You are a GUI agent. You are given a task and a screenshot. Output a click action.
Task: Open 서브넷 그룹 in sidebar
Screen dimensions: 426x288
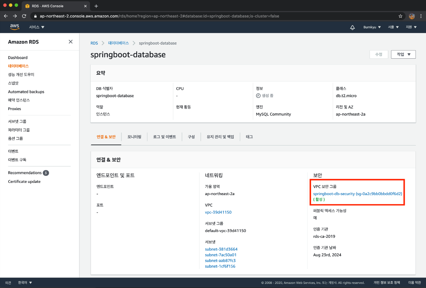pyautogui.click(x=17, y=121)
